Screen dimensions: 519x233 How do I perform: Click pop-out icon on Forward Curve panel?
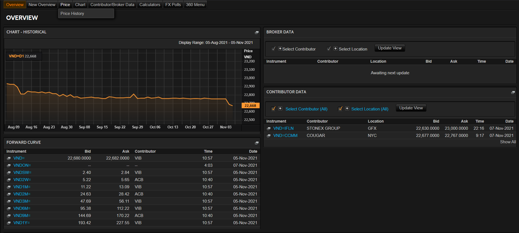pyautogui.click(x=257, y=143)
